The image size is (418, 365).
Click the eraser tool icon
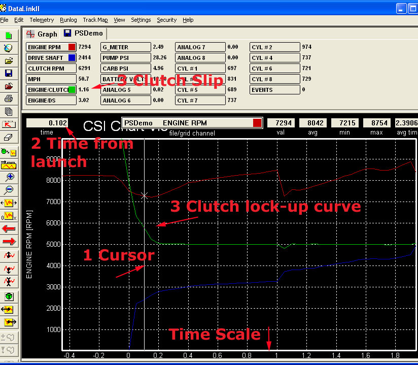[x=9, y=137]
